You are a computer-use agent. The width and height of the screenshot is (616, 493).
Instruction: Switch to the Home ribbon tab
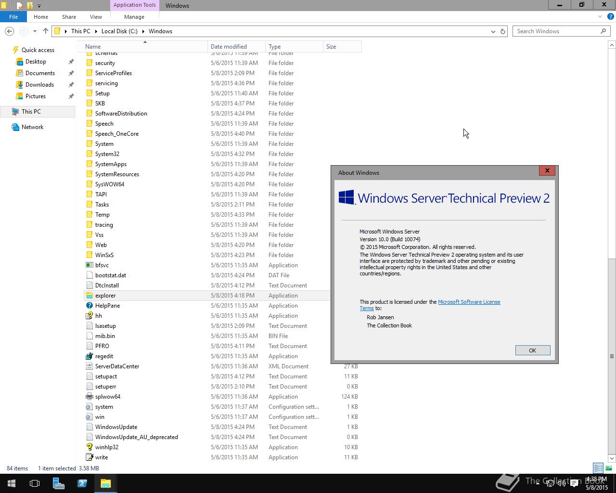[x=41, y=17]
